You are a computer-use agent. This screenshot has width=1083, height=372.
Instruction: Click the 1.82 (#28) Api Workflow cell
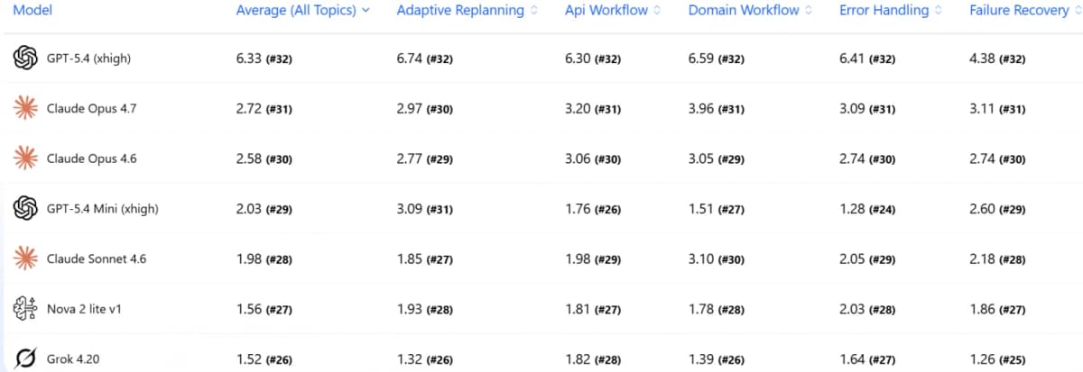click(x=593, y=359)
